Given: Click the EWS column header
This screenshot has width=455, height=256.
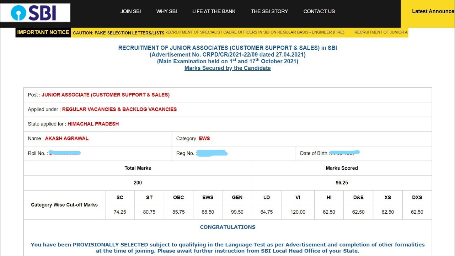Looking at the screenshot, I should tap(208, 197).
